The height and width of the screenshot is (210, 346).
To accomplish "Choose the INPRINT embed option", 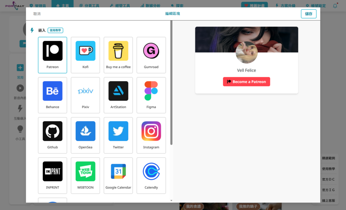I will 52,176.
